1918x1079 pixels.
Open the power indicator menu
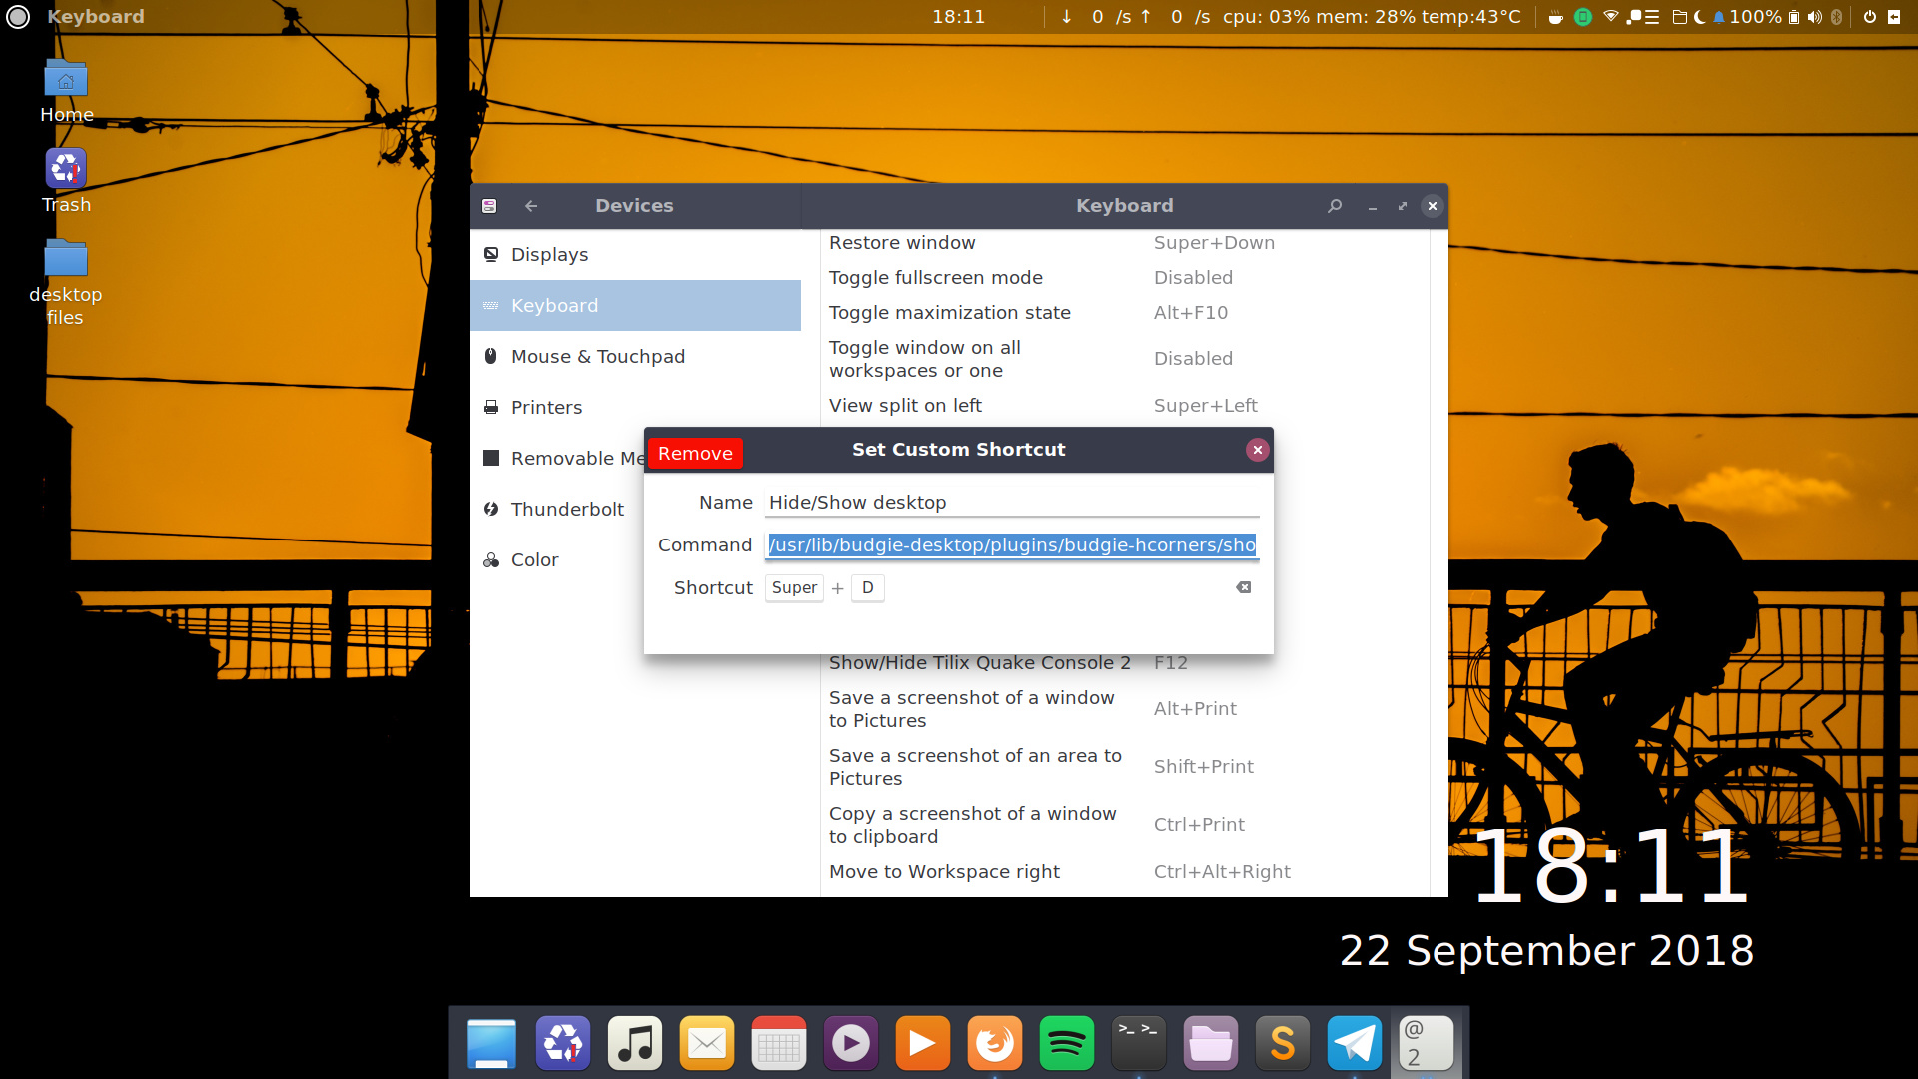point(1869,16)
